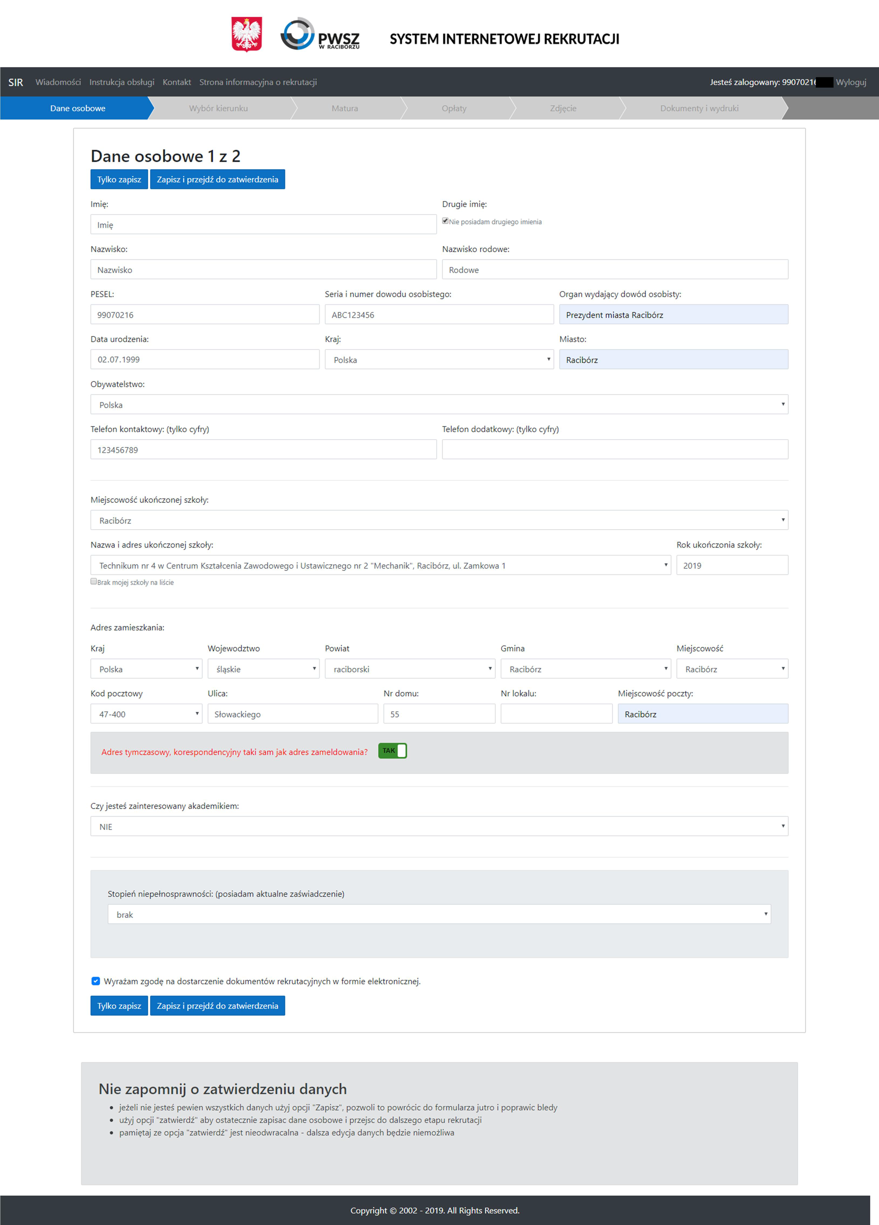
Task: Click the 'Data urodzenia' field
Action: [x=205, y=359]
